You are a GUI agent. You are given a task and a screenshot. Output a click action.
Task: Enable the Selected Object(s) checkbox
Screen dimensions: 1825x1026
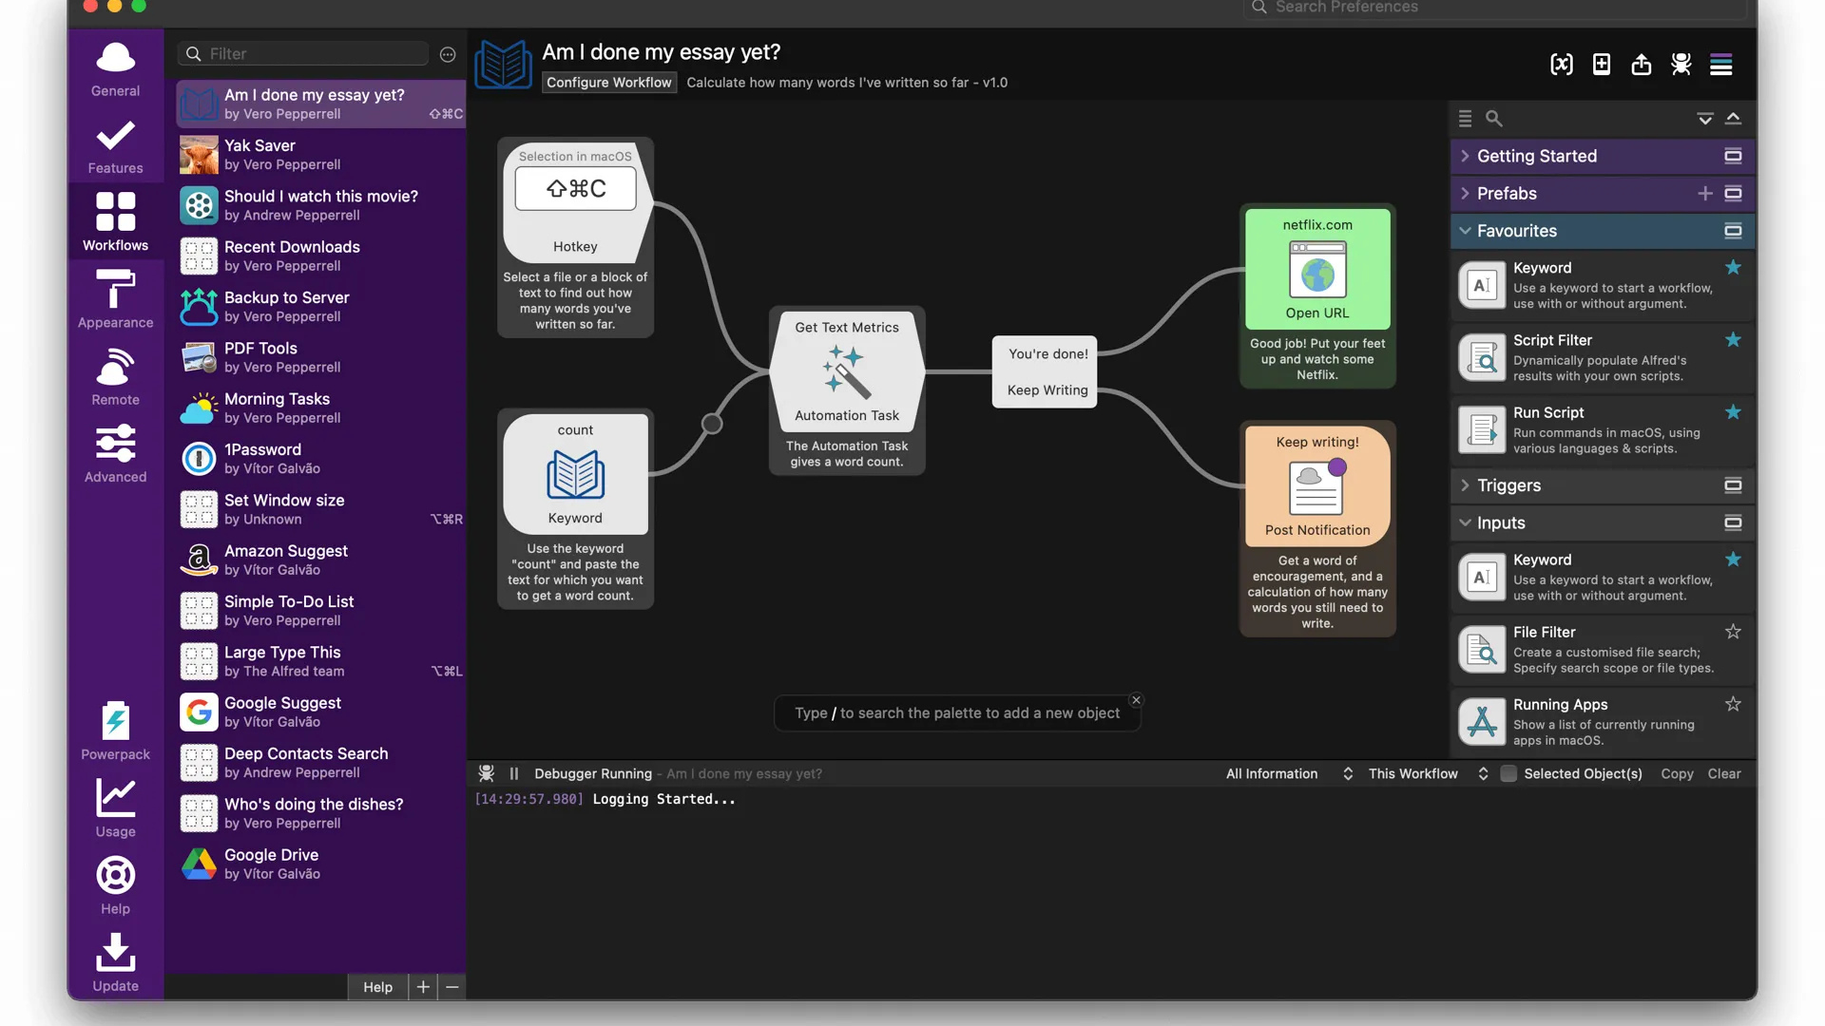pyautogui.click(x=1508, y=774)
